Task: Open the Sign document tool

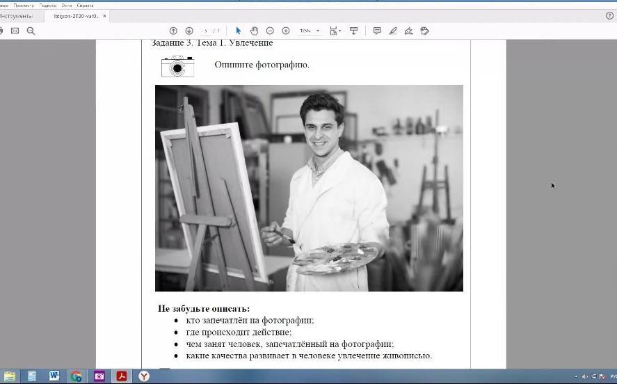Action: coord(408,31)
